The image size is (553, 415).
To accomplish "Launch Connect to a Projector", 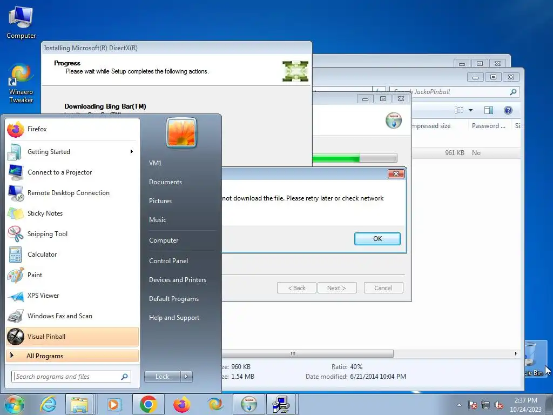I will tap(72, 172).
